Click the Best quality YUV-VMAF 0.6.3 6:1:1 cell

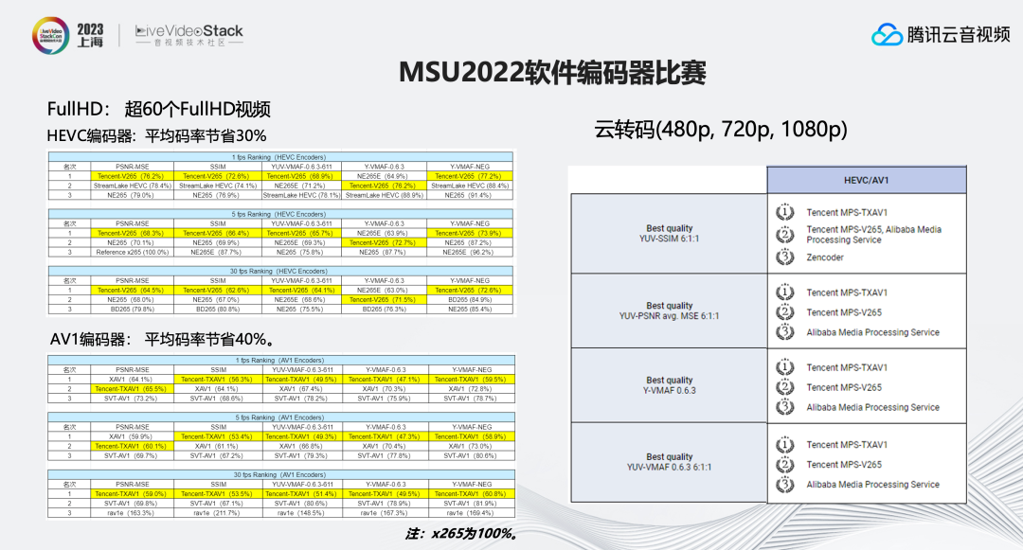[x=669, y=462]
